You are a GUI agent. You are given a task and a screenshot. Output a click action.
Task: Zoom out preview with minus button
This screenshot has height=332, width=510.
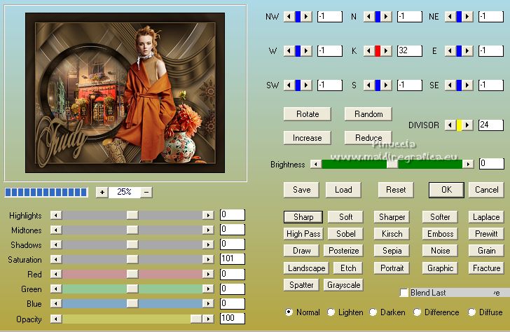(x=146, y=192)
